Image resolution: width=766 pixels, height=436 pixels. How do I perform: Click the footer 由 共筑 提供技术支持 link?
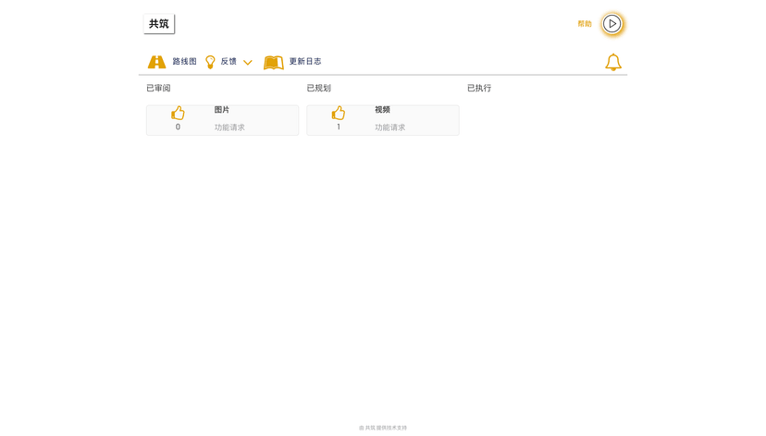pyautogui.click(x=383, y=428)
